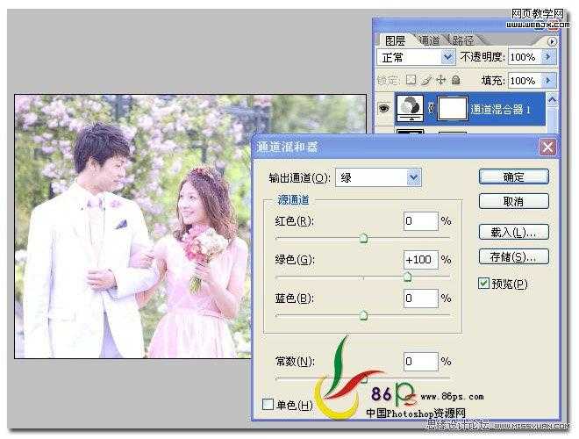Screen dimensions: 579x439
Task: Click the layer mask link chain icon
Action: [431, 109]
